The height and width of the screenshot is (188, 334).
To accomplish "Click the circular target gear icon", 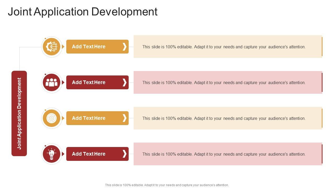I will (52, 118).
